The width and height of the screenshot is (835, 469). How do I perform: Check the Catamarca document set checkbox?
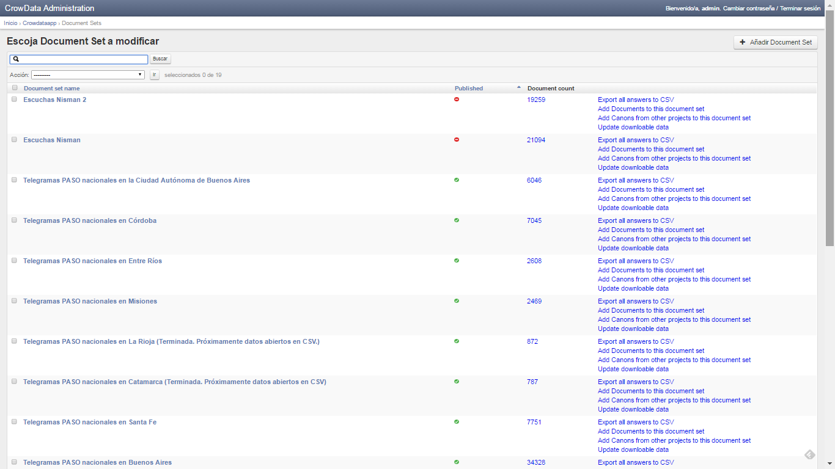14,381
